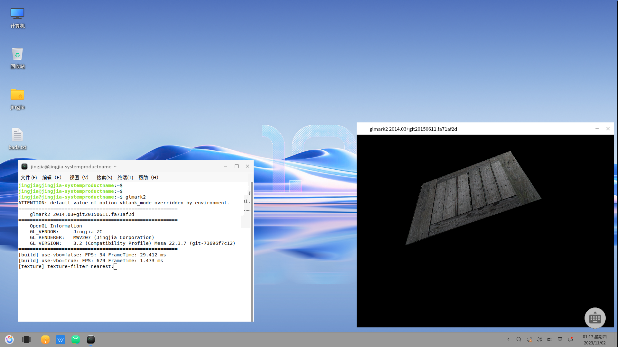The image size is (618, 347).
Task: Open the green messaging app in taskbar
Action: pos(76,340)
